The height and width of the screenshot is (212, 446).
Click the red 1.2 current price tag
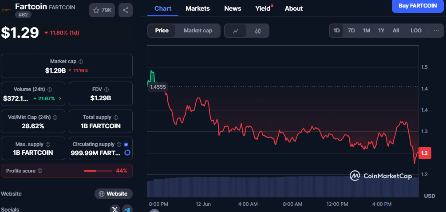[x=424, y=153]
